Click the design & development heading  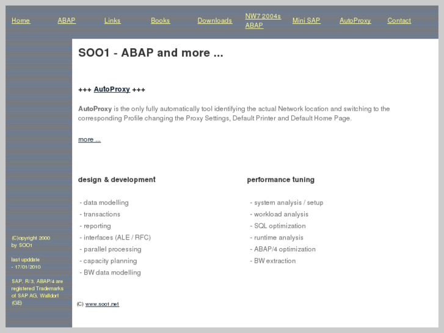point(117,180)
